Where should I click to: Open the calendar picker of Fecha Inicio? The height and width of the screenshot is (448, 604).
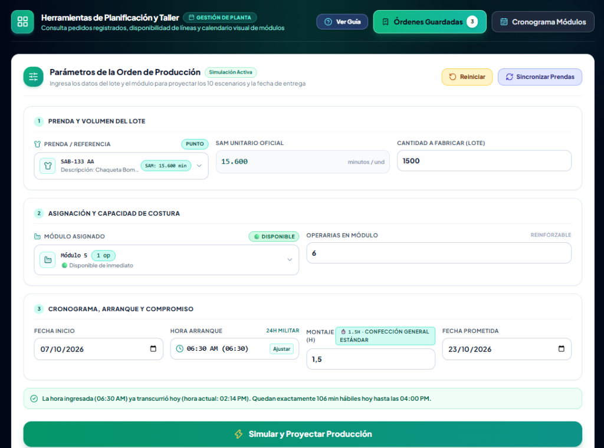[153, 349]
